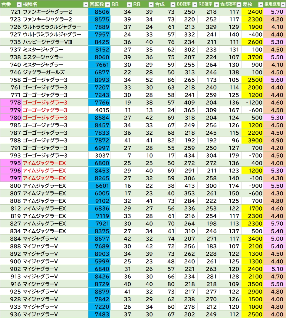Open the 合成 column filter dropdown
This screenshot has width=286, height=318.
click(x=173, y=5)
